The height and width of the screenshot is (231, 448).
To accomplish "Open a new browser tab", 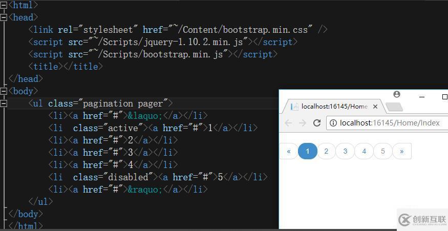I will [394, 107].
